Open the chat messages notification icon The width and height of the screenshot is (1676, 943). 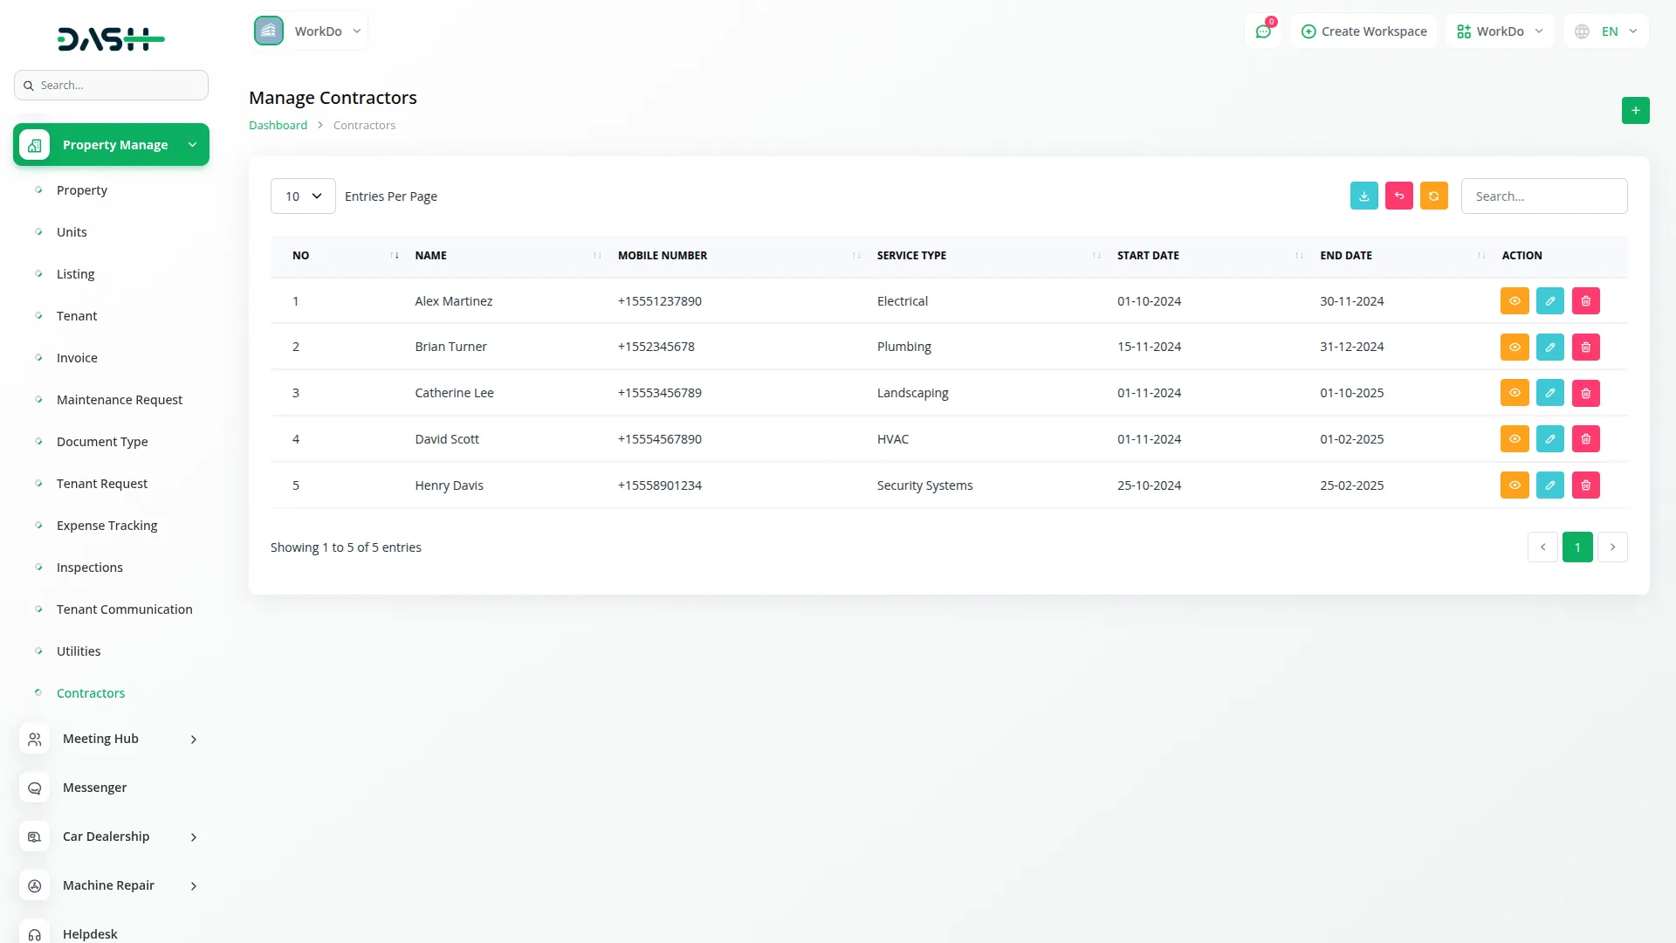(1262, 31)
